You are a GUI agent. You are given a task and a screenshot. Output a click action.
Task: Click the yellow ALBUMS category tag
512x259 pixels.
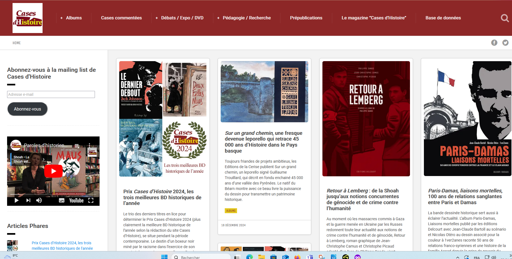tap(231, 211)
